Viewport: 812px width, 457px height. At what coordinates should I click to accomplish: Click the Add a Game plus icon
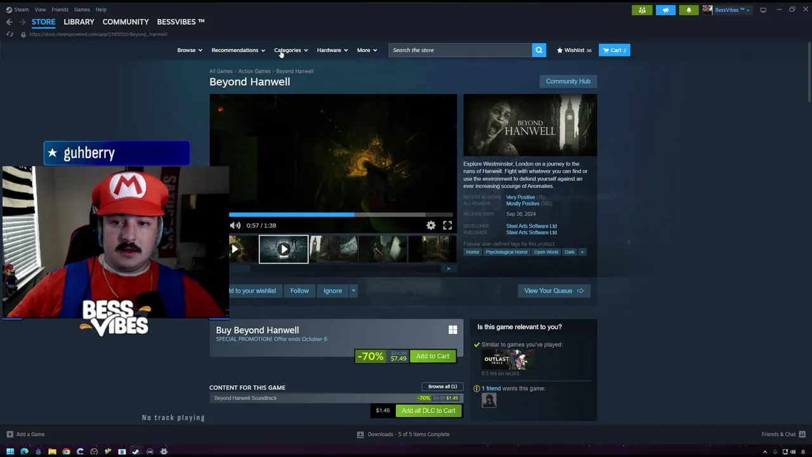click(x=10, y=434)
